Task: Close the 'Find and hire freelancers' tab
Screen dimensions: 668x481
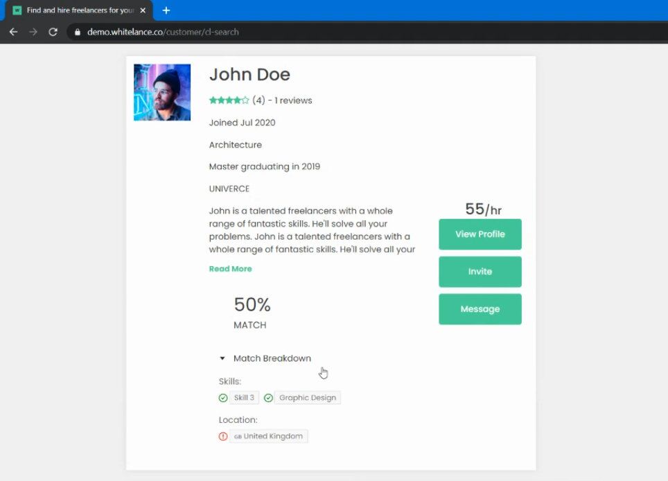Action: (143, 10)
